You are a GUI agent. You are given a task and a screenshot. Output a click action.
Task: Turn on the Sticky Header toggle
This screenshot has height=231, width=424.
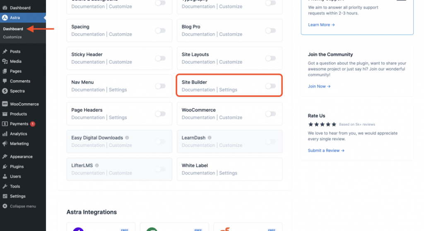[160, 58]
